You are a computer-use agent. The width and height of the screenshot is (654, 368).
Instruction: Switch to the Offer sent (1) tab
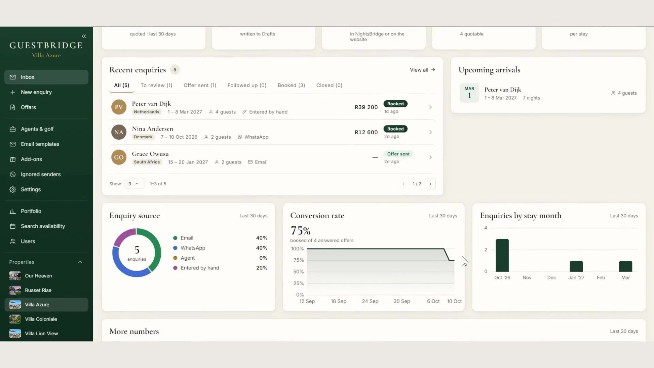tap(200, 85)
